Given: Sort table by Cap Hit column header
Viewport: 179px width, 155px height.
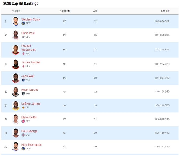Looking at the screenshot, I should click(x=165, y=11).
